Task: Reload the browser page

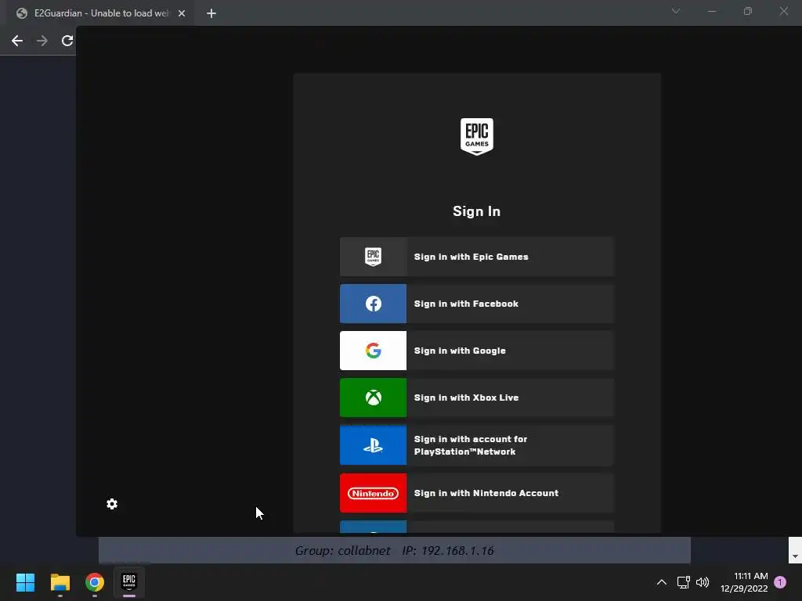Action: [x=67, y=41]
